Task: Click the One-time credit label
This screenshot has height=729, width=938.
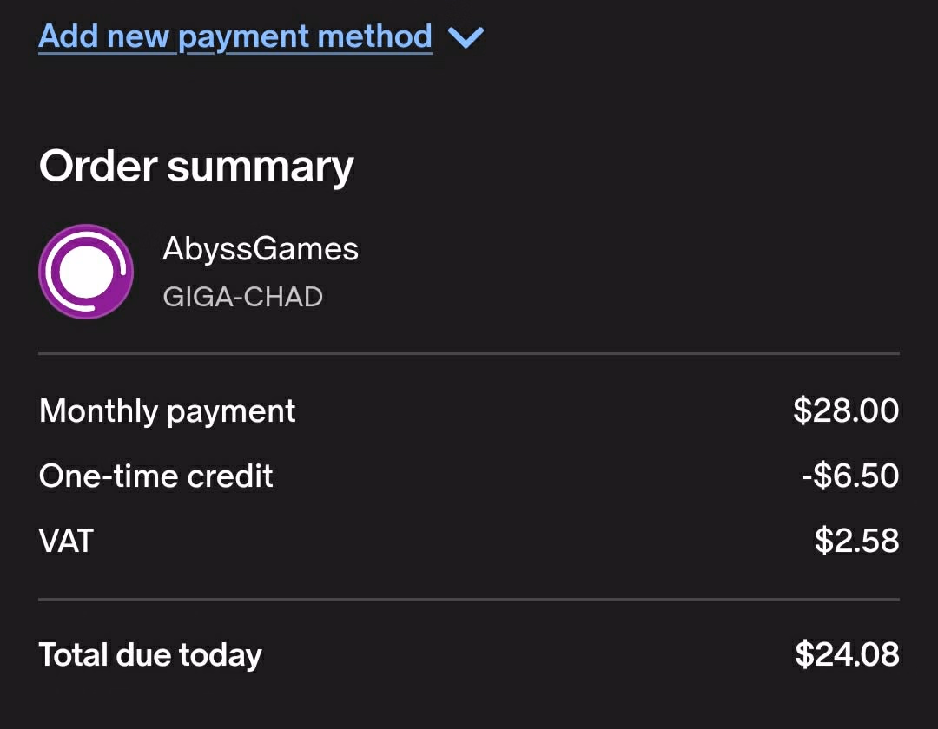Action: pos(156,476)
